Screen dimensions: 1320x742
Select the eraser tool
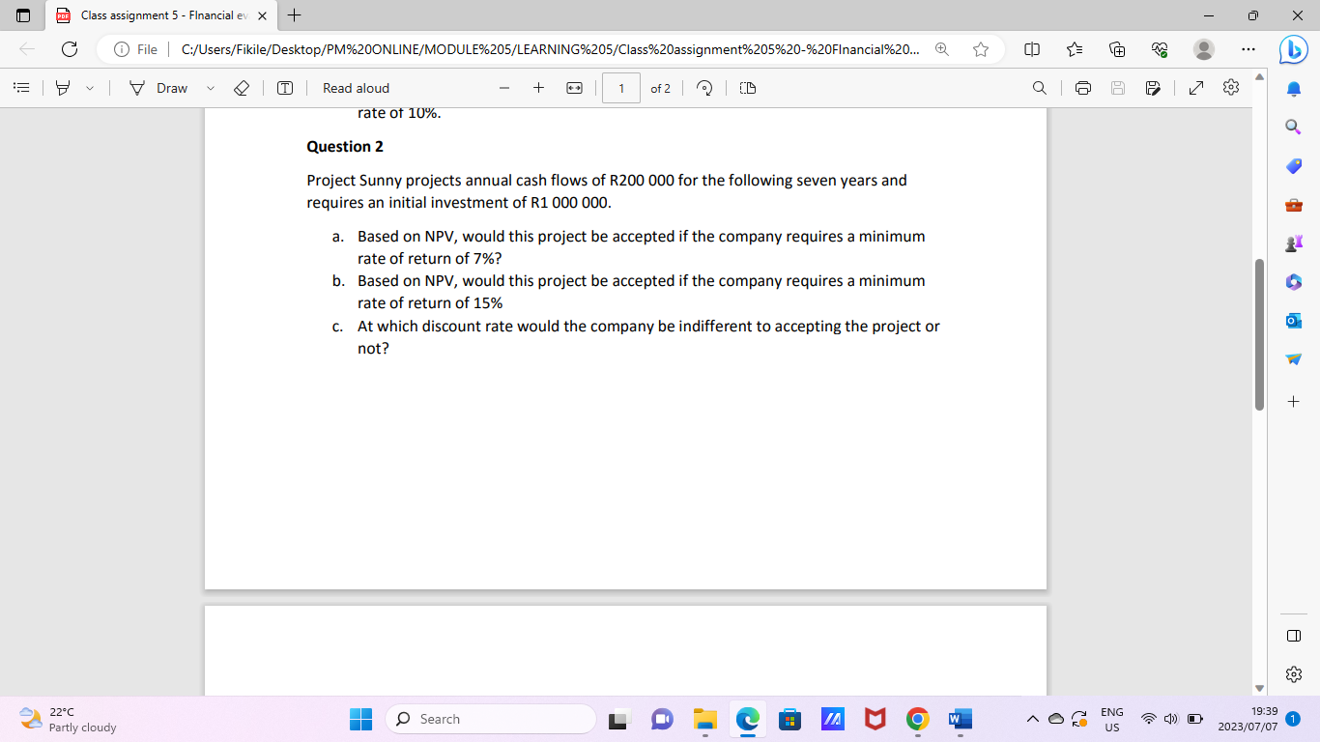[x=242, y=88]
